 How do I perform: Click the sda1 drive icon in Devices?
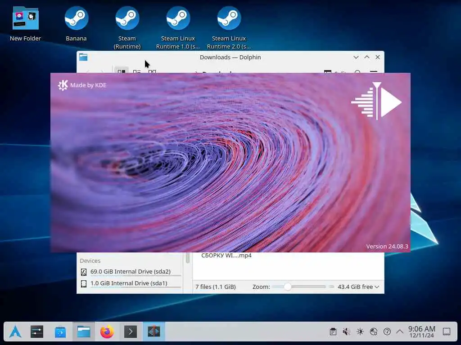click(x=84, y=284)
